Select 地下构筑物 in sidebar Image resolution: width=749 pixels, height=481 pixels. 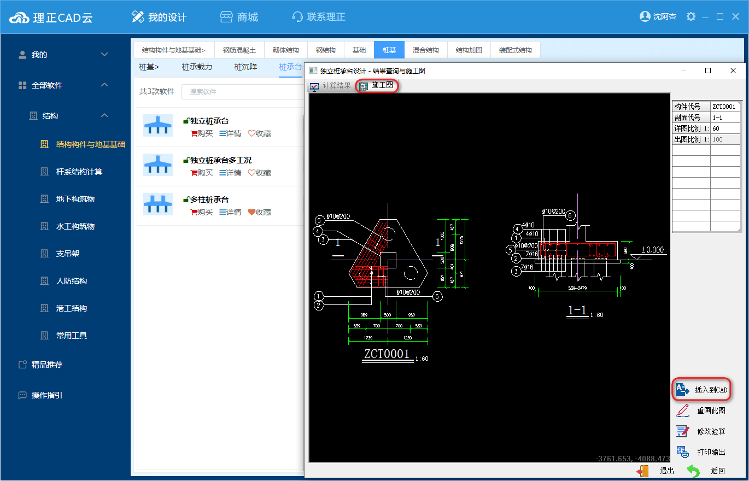point(75,199)
